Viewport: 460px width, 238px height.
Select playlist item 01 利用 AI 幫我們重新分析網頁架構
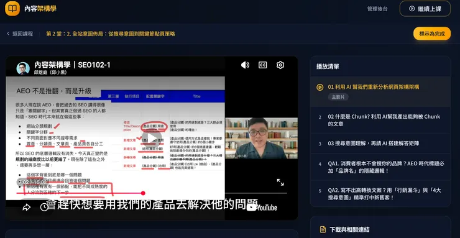pyautogui.click(x=380, y=92)
